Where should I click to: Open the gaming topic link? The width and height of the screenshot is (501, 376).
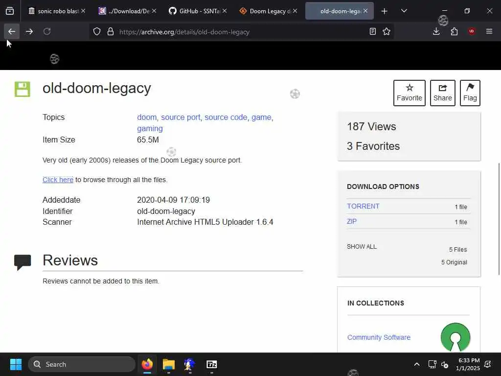coord(150,129)
